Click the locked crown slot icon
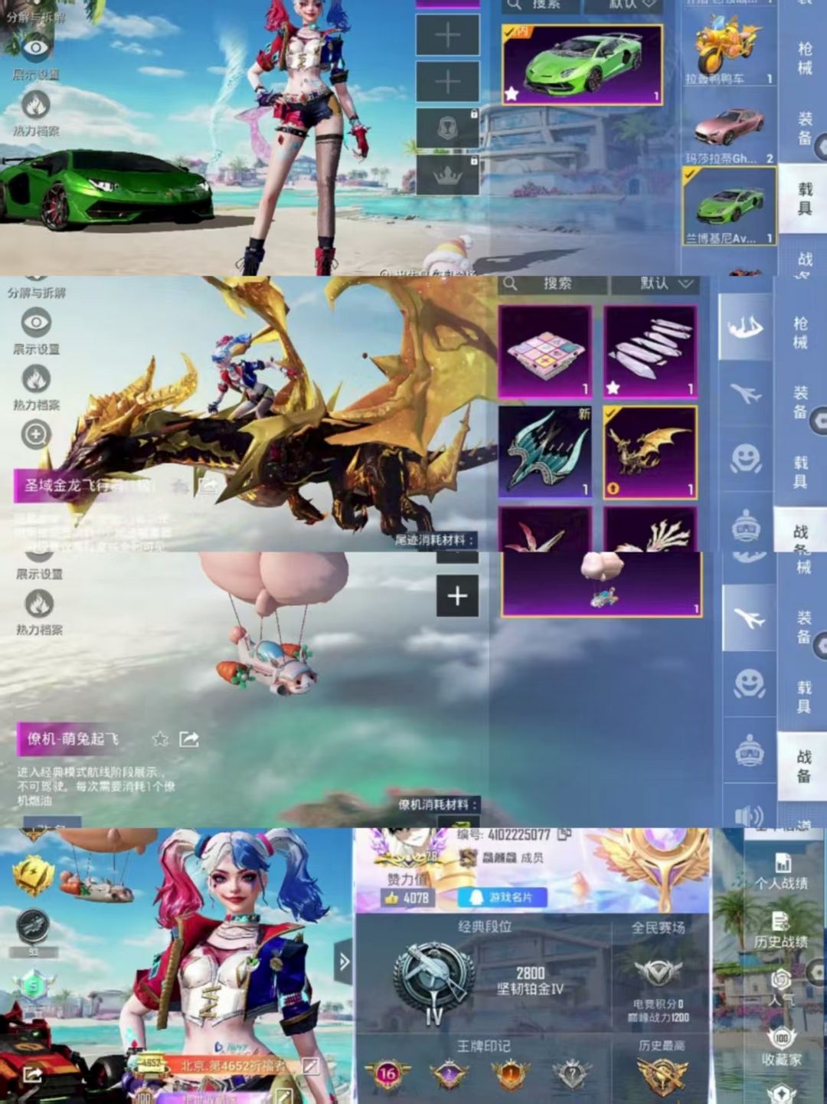827x1104 pixels. coord(448,175)
